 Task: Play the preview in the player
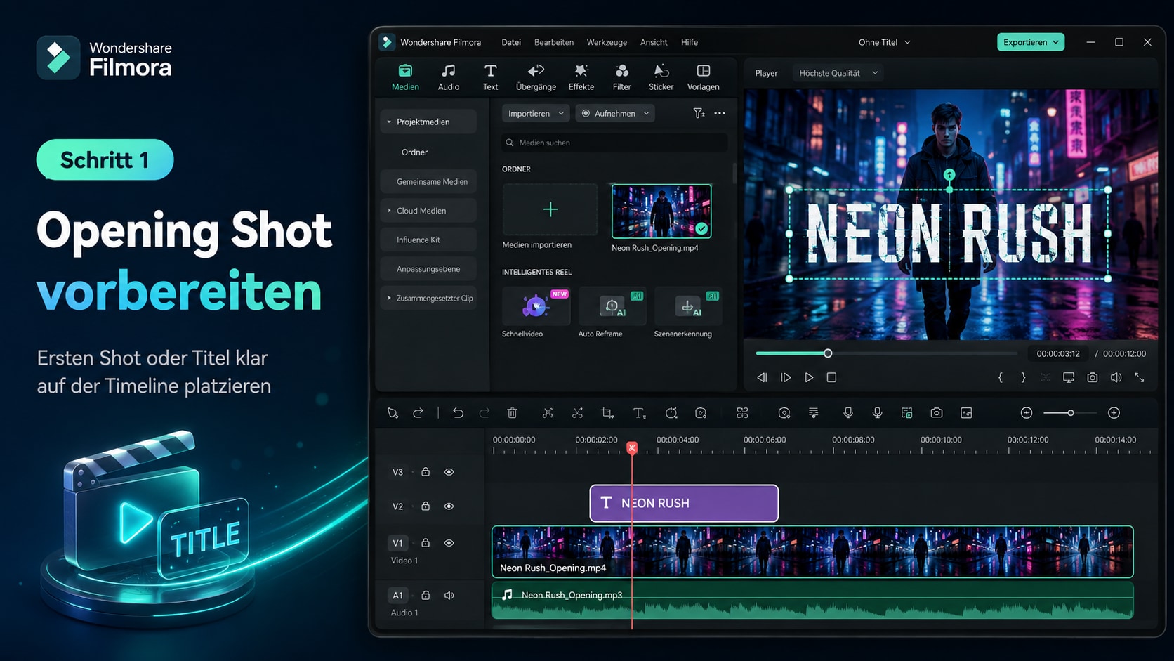(809, 377)
